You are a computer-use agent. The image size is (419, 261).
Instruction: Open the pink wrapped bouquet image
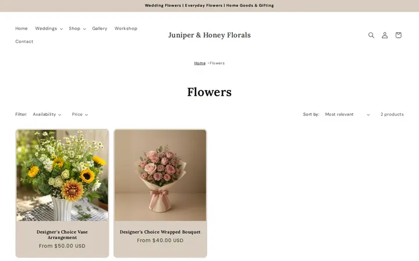point(161,175)
